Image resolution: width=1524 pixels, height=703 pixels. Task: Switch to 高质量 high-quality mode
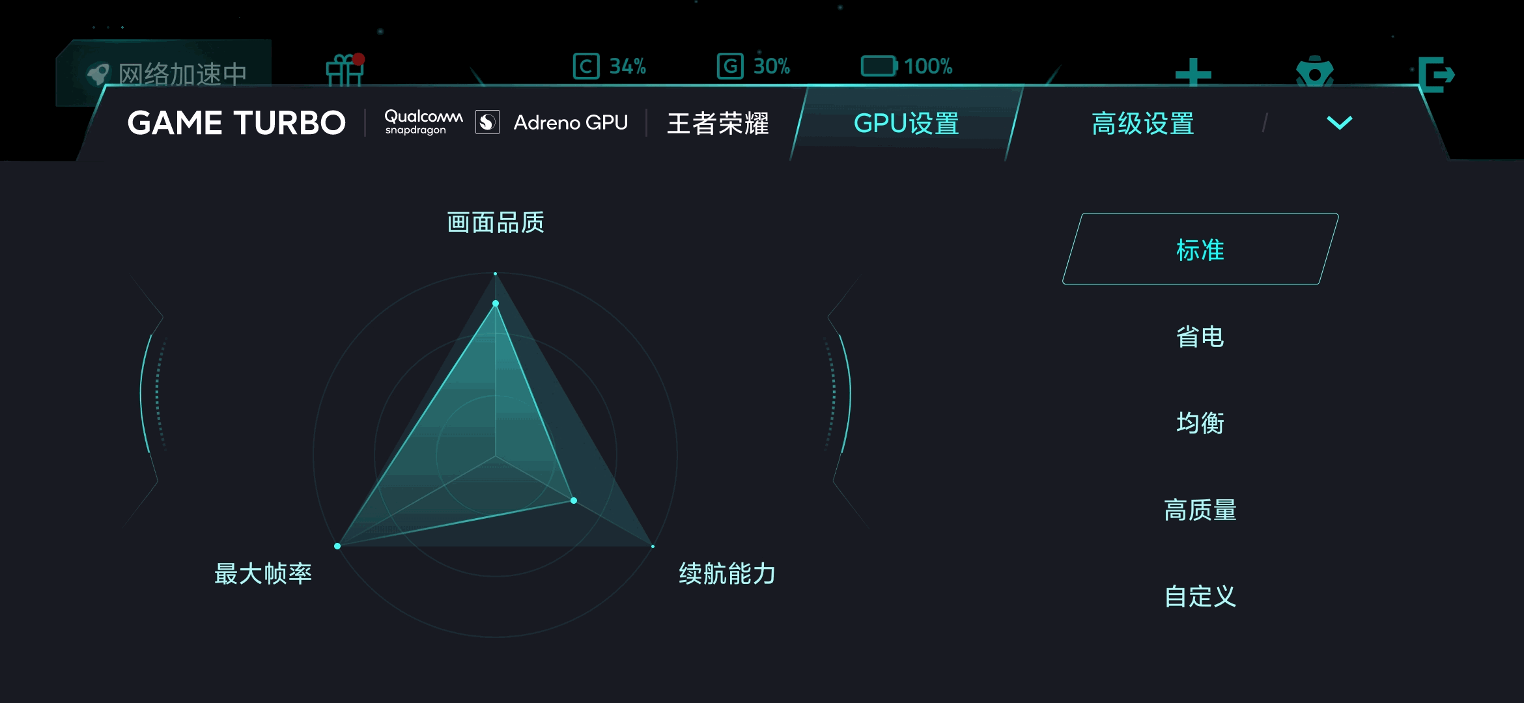(x=1200, y=511)
